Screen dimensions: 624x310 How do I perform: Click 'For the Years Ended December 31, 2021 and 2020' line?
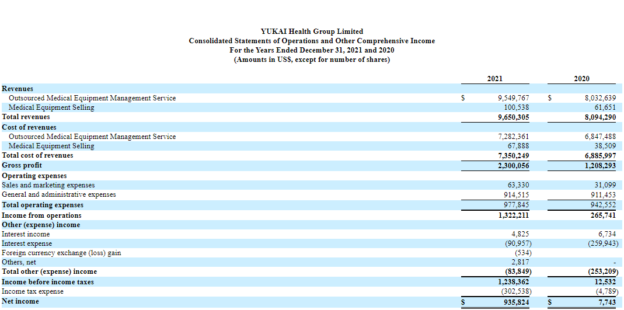(312, 51)
